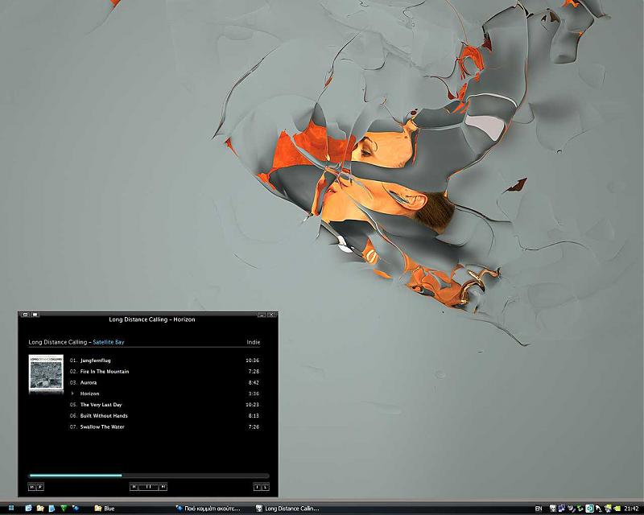Click the 8:42 duration of Aurora
This screenshot has height=515, width=644.
click(x=254, y=383)
